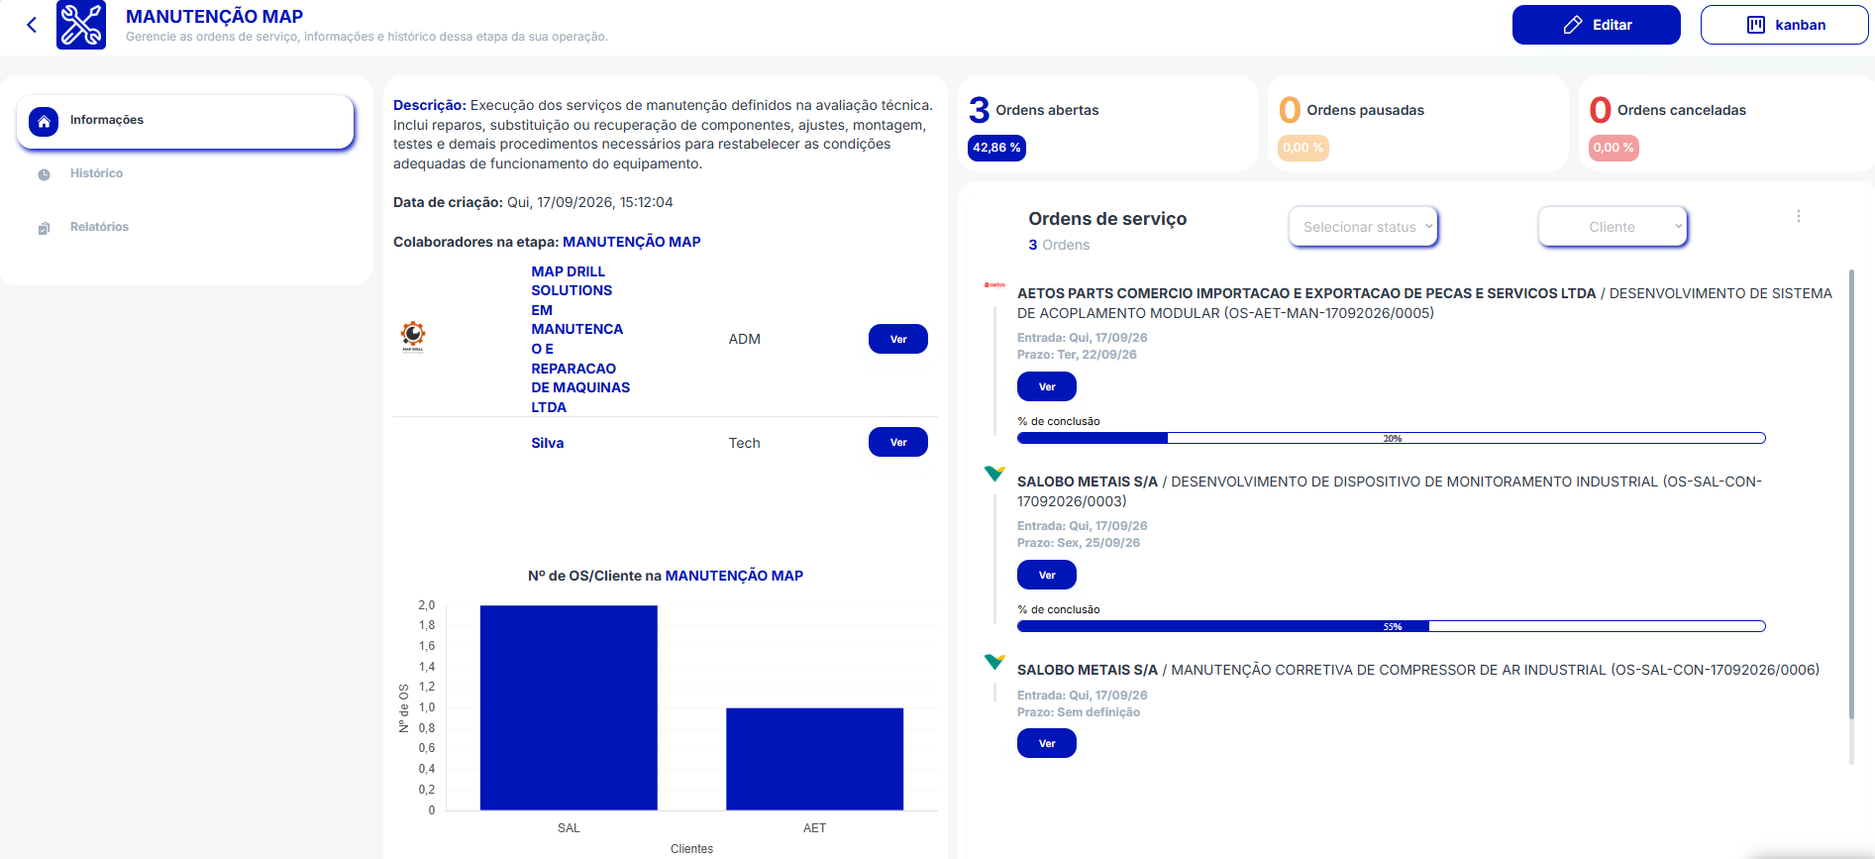Open the SALOBO compressor order with Ver
The height and width of the screenshot is (859, 1875).
tap(1046, 743)
